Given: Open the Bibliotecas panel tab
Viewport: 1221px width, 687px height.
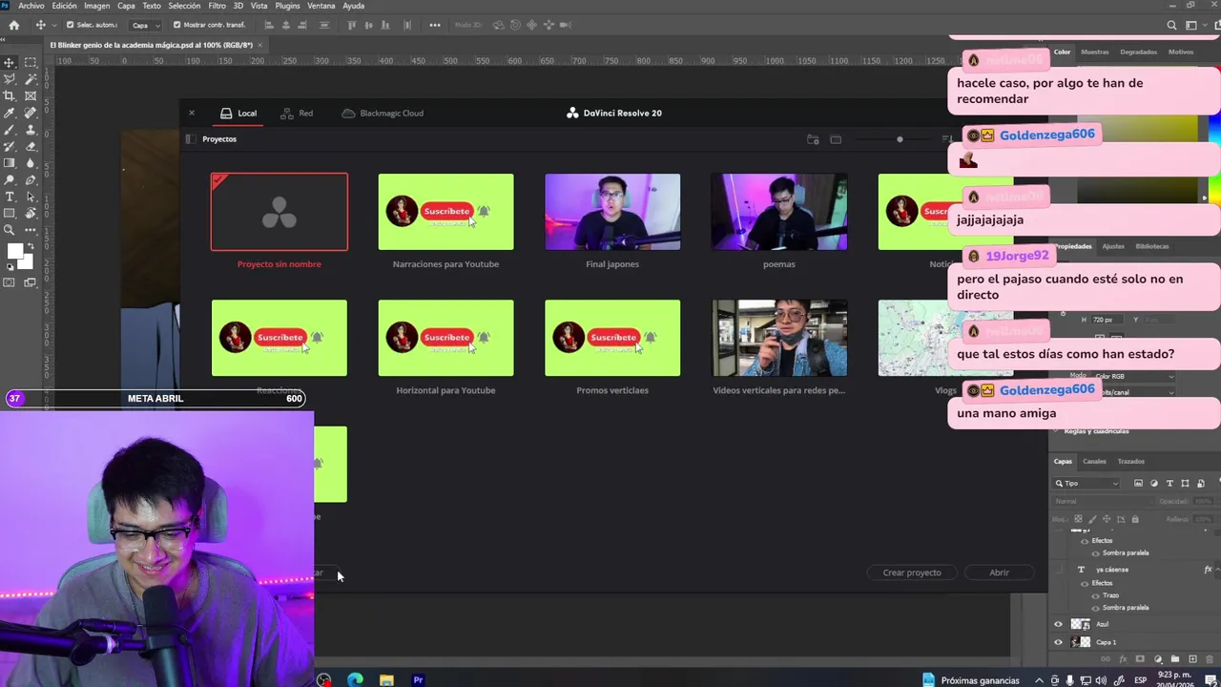Looking at the screenshot, I should [x=1151, y=246].
